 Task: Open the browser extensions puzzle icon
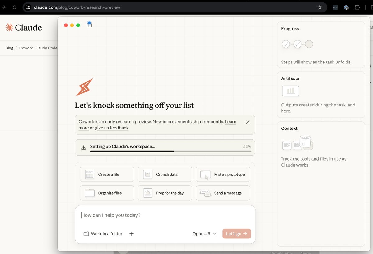click(357, 7)
